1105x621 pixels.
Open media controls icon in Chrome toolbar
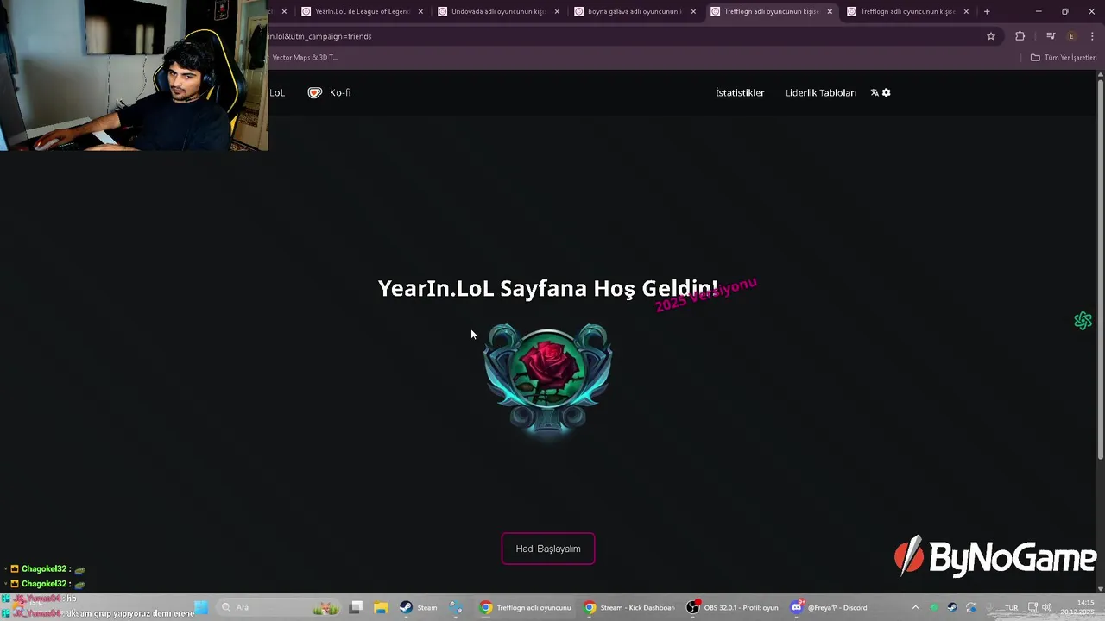[x=1050, y=36]
